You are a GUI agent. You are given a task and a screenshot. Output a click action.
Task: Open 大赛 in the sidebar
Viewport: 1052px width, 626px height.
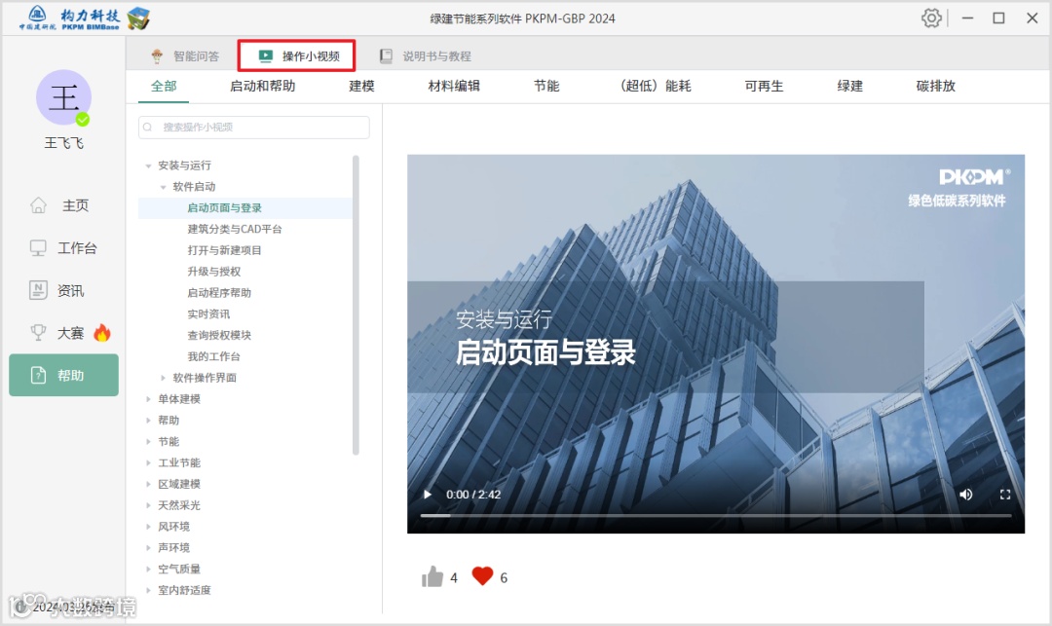point(63,333)
